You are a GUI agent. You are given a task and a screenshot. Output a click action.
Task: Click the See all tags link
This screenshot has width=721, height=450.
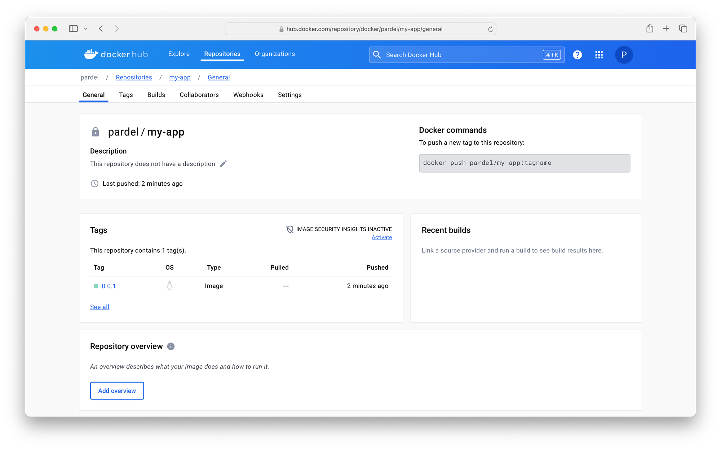[99, 307]
